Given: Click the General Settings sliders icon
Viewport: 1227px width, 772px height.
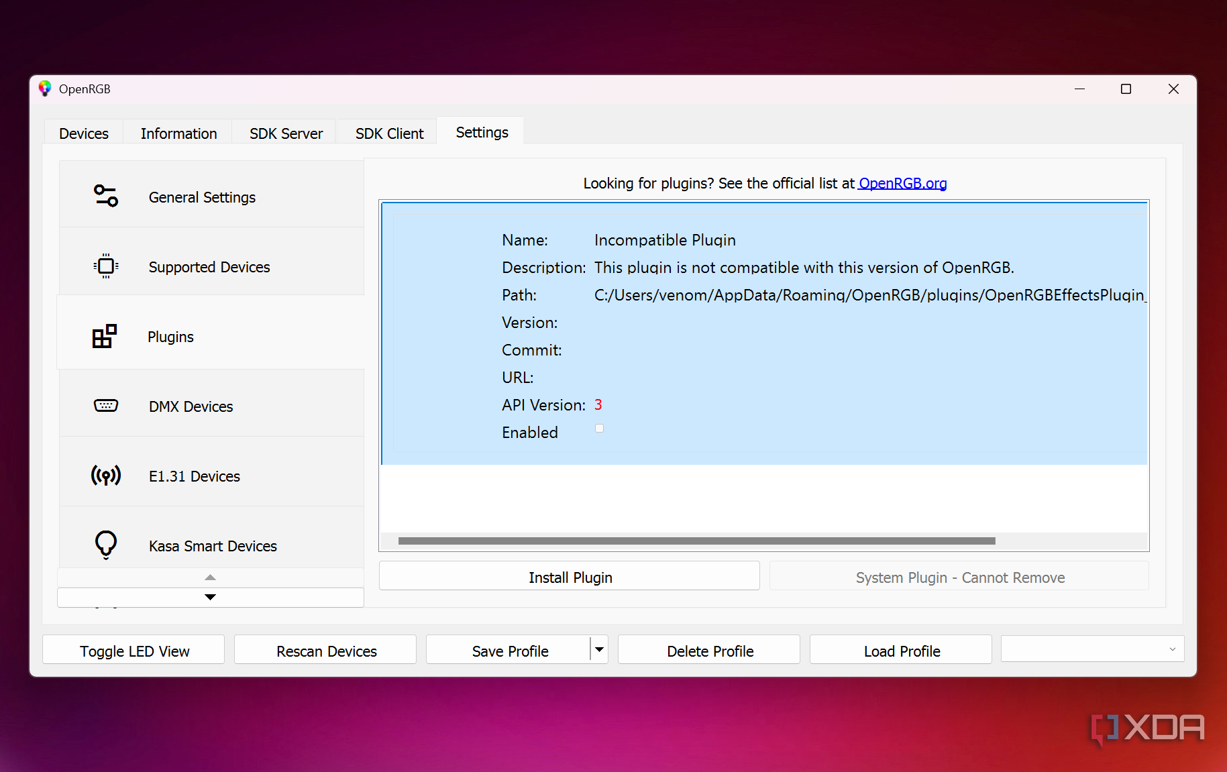Looking at the screenshot, I should pos(106,196).
